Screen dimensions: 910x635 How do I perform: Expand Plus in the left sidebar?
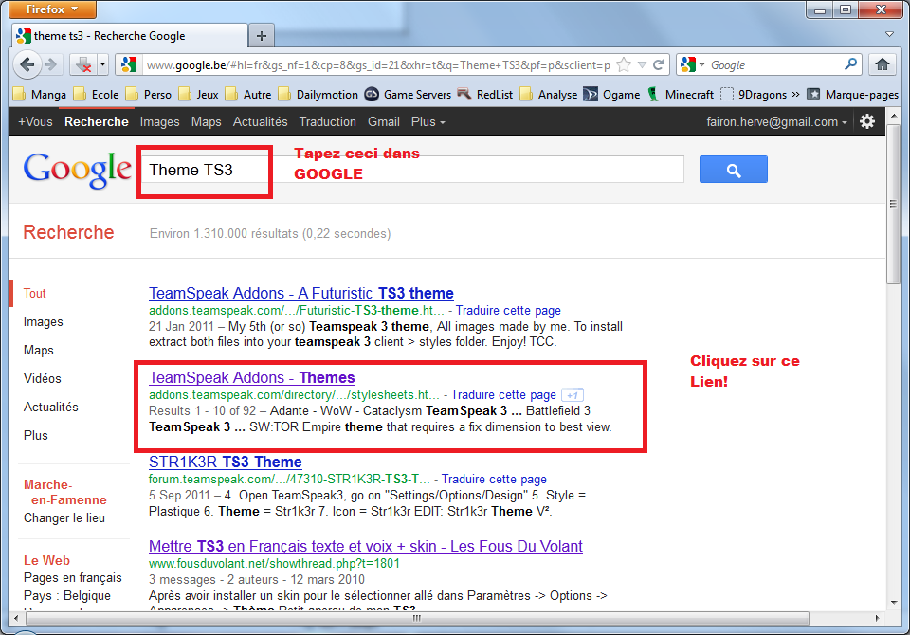pyautogui.click(x=35, y=435)
